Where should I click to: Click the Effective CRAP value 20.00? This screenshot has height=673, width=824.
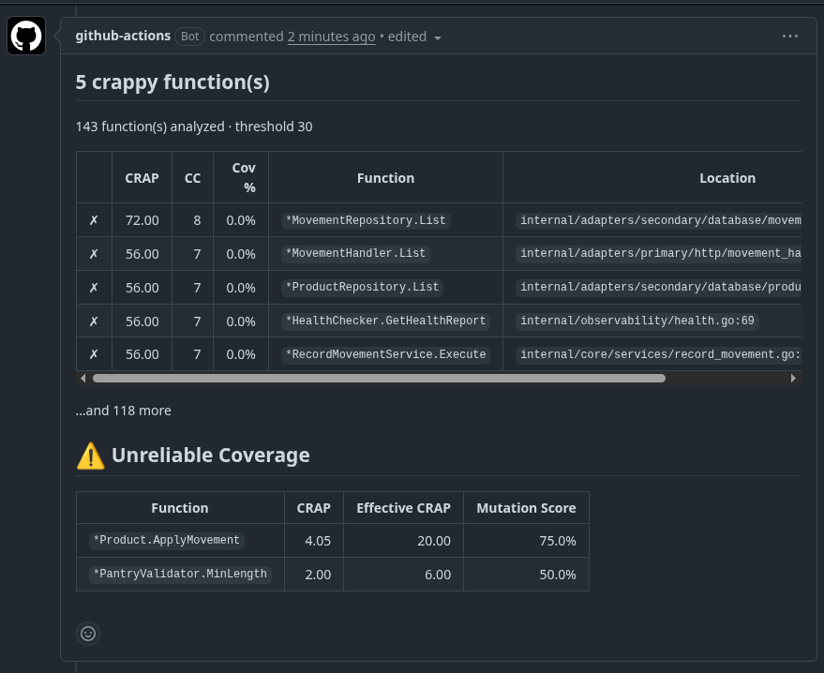pos(434,541)
